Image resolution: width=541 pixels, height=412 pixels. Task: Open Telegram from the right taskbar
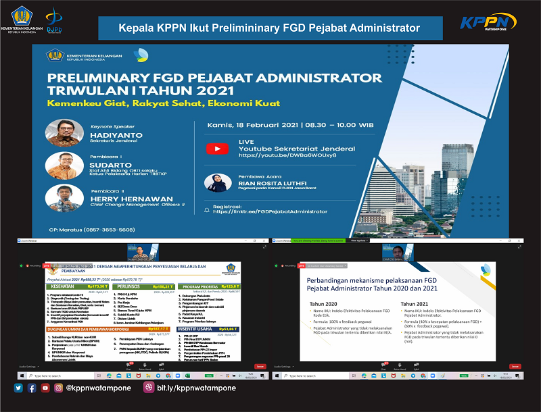(413, 376)
